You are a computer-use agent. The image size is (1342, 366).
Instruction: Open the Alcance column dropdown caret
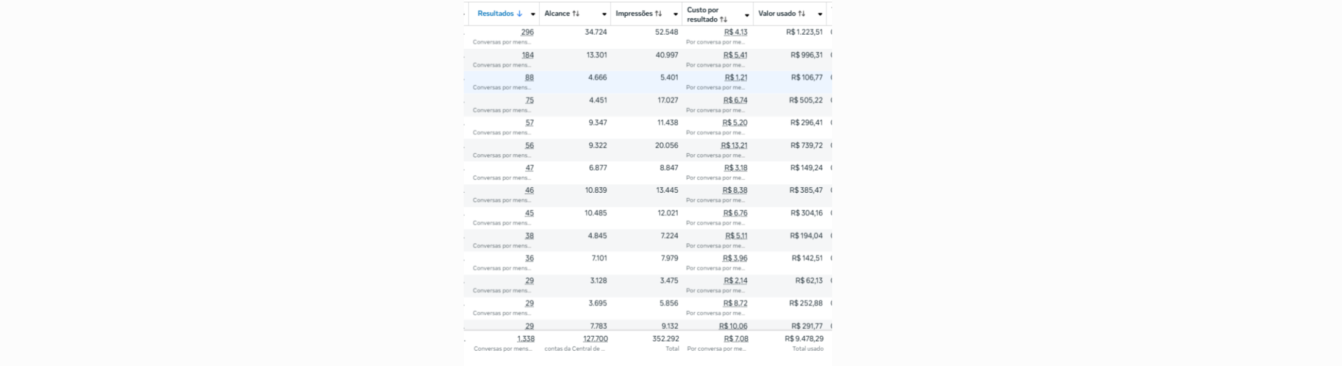[604, 14]
